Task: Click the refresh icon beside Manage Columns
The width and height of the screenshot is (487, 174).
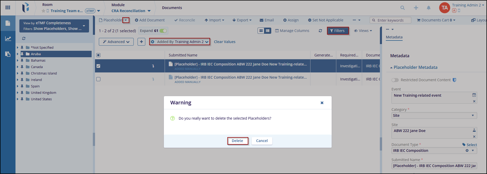Action: (x=320, y=31)
